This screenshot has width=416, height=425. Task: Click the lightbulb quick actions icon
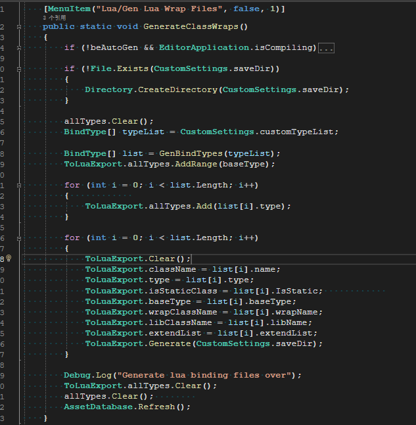pos(10,259)
